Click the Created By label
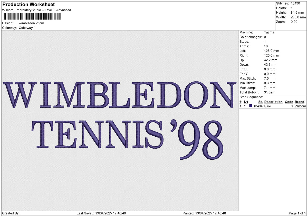Viewport: 308px width, 217px height. (11, 213)
